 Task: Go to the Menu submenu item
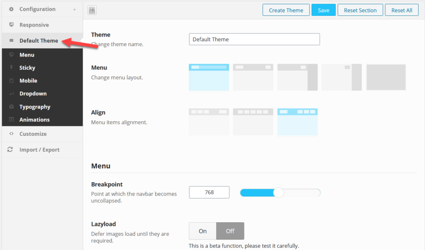click(42, 55)
